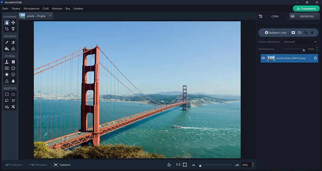This screenshot has height=171, width=322.
Task: Click the Отменить undo button
Action: [x=14, y=165]
